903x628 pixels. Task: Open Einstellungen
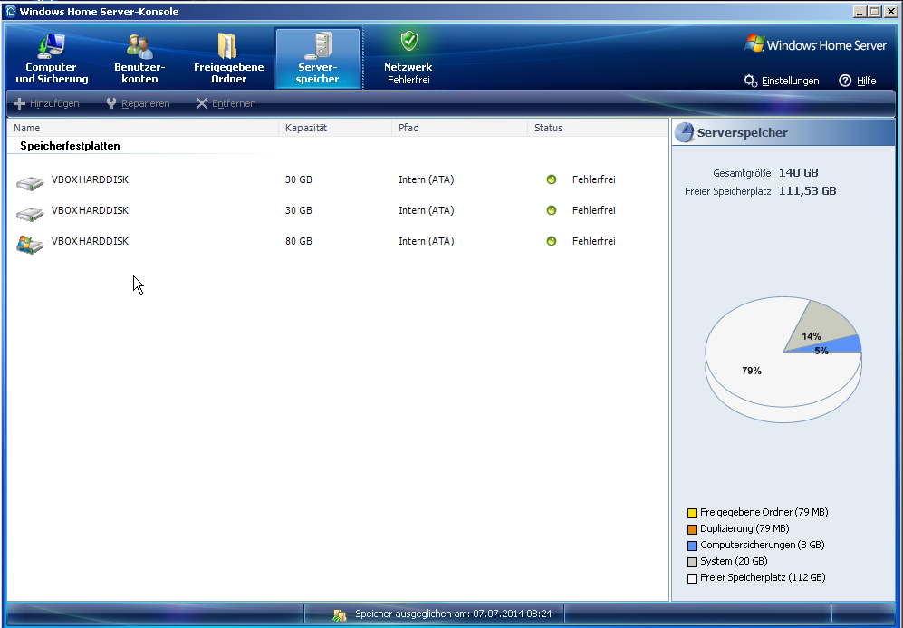[x=782, y=81]
